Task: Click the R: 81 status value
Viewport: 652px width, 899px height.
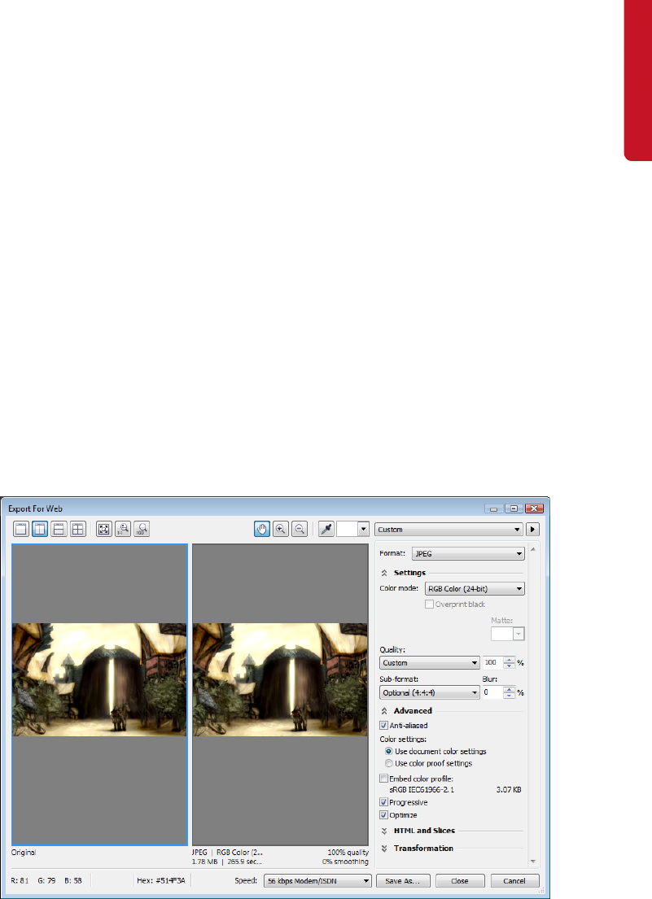Action: click(x=20, y=880)
